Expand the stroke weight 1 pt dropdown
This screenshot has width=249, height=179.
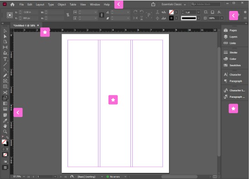tap(198, 12)
